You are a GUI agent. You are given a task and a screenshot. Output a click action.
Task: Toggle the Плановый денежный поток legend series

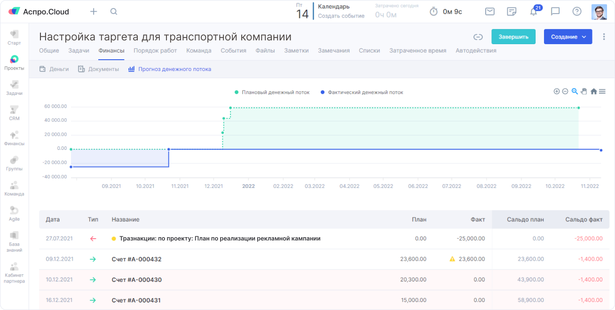[276, 93]
